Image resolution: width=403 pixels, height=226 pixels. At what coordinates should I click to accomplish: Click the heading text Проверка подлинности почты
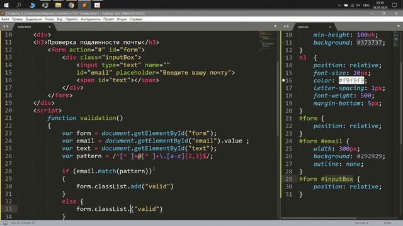click(x=94, y=42)
